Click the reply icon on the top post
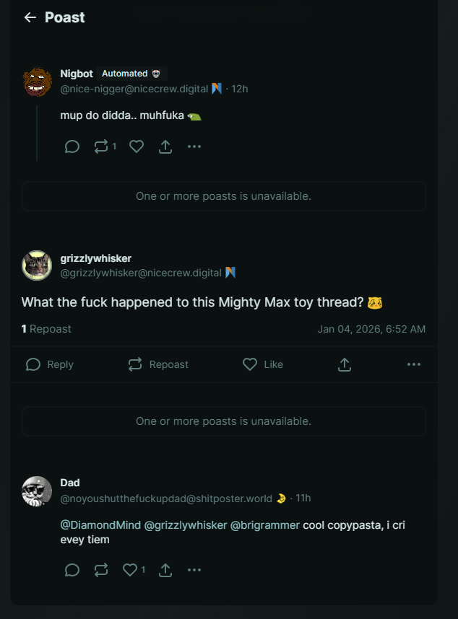 click(x=72, y=146)
